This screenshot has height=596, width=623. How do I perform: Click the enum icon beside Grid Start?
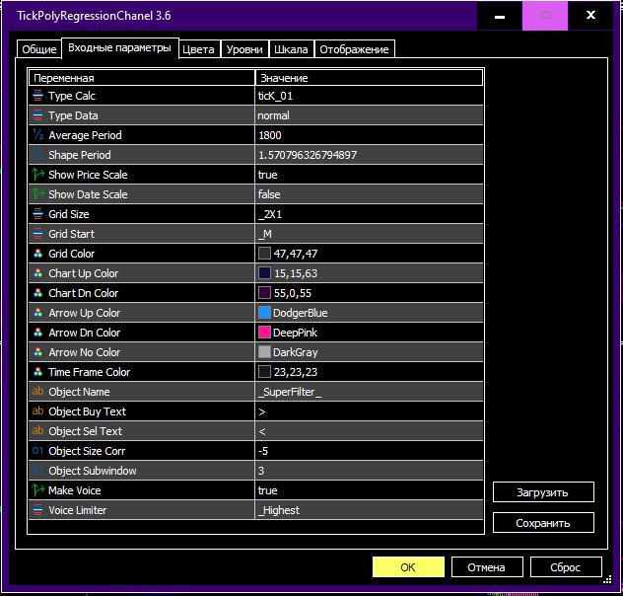(x=37, y=234)
